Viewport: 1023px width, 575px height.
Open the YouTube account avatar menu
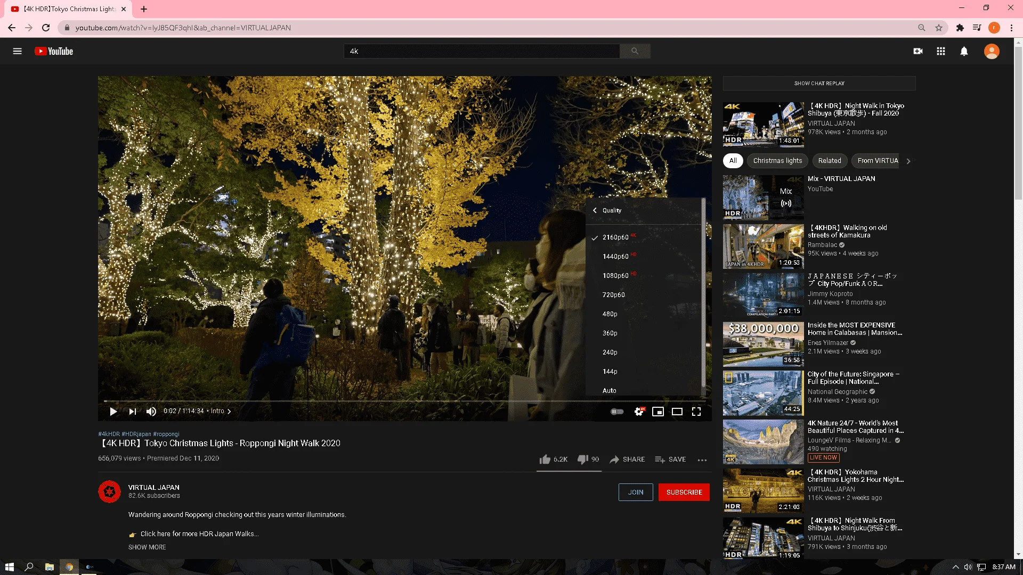992,51
